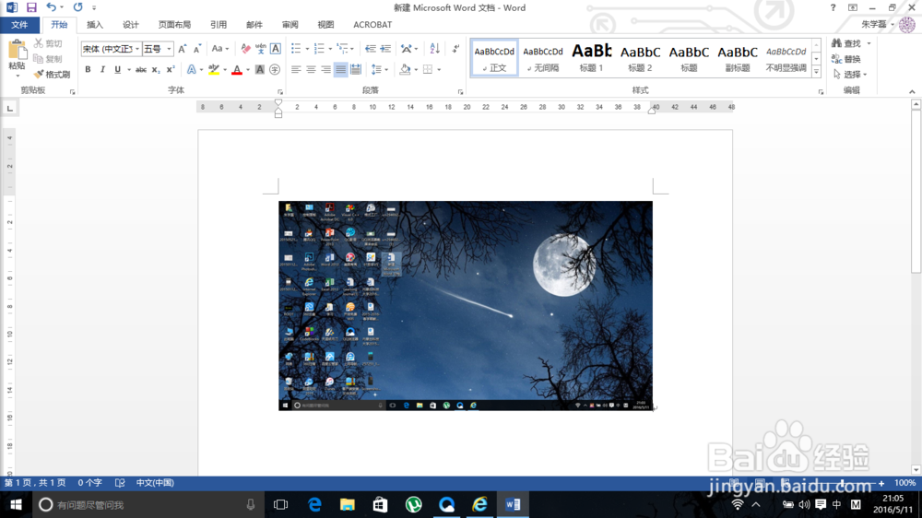This screenshot has height=518, width=922.
Task: Align text to the right
Action: [325, 69]
